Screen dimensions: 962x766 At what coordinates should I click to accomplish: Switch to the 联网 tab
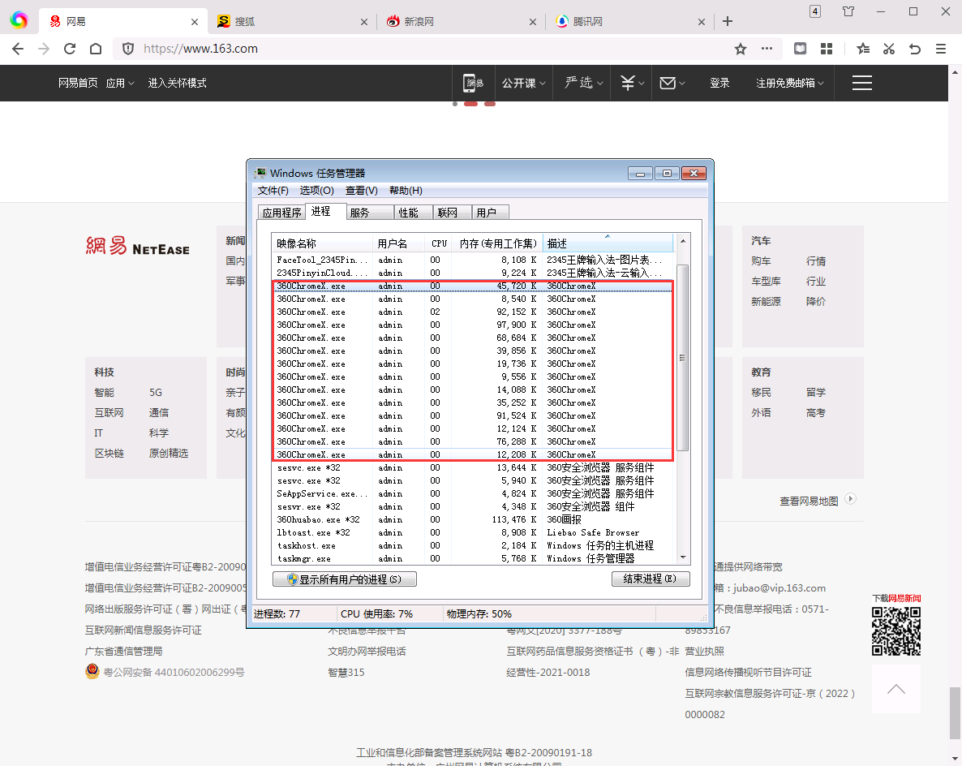pos(452,213)
